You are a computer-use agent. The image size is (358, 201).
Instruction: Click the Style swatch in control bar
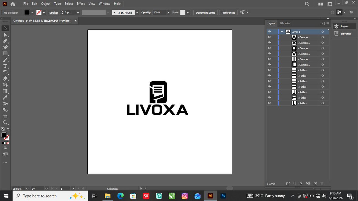click(x=183, y=13)
